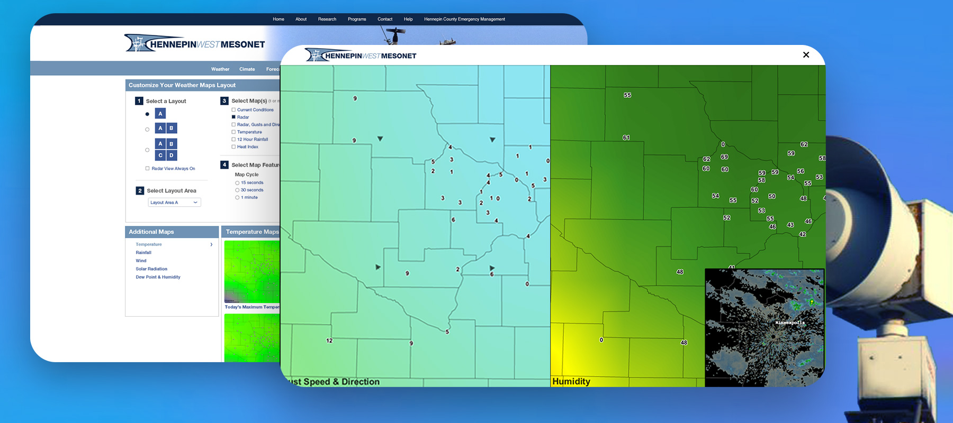The image size is (953, 423).
Task: Click the Gust Speed & Direction label
Action: 334,382
